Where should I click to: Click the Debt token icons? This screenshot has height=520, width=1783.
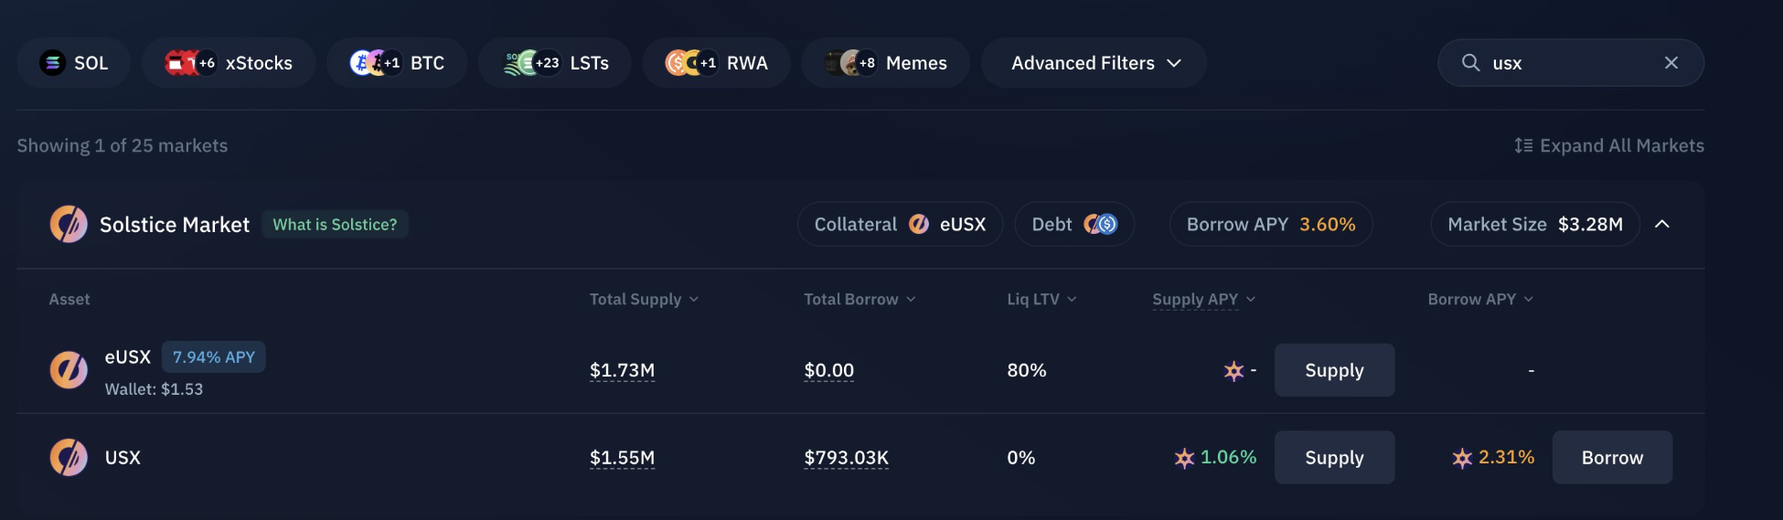pos(1100,225)
